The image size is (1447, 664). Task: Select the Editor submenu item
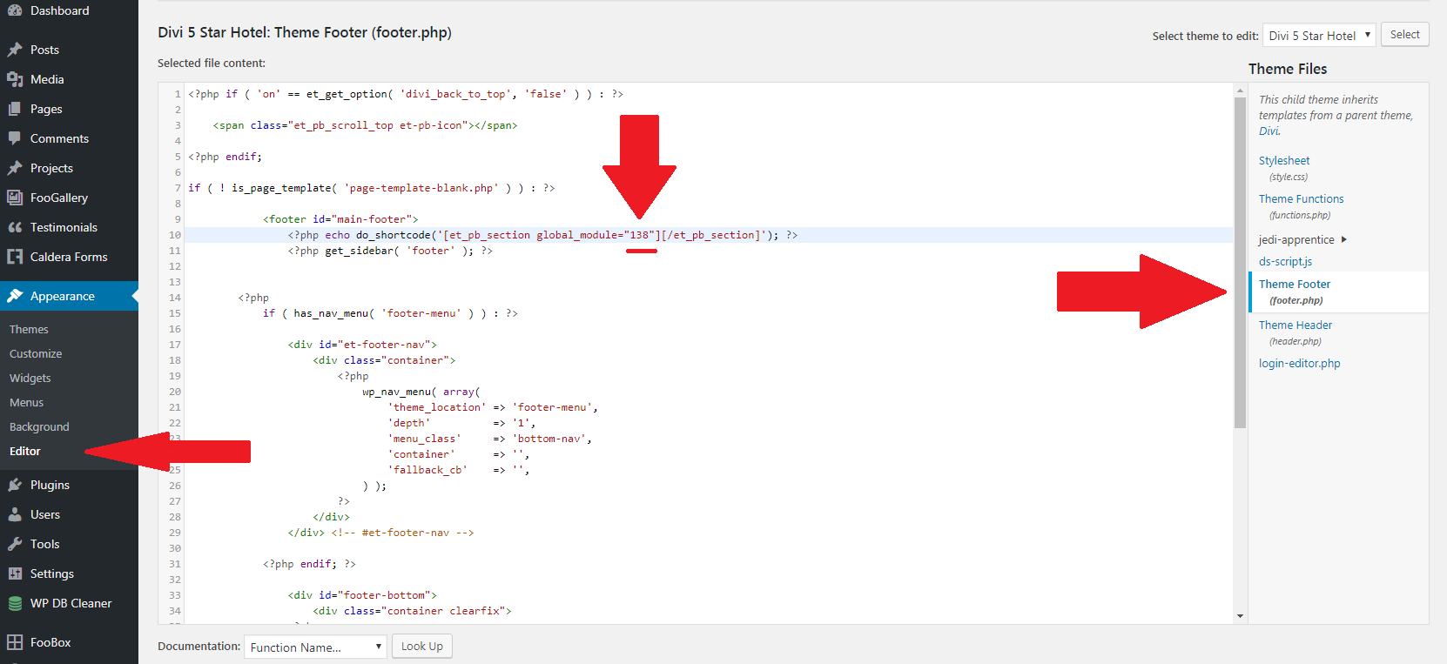tap(25, 451)
